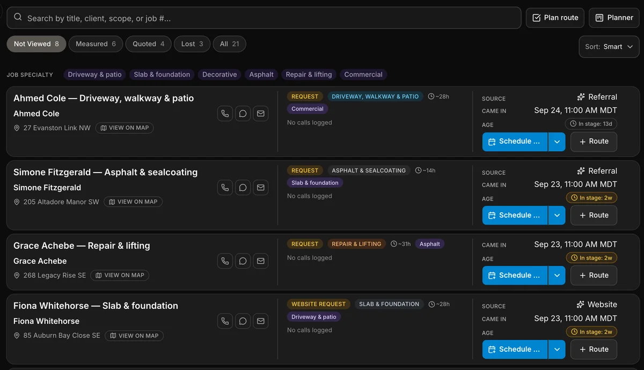Open the Grace Achebe — Repair & lifting title
The image size is (644, 370).
pyautogui.click(x=82, y=246)
